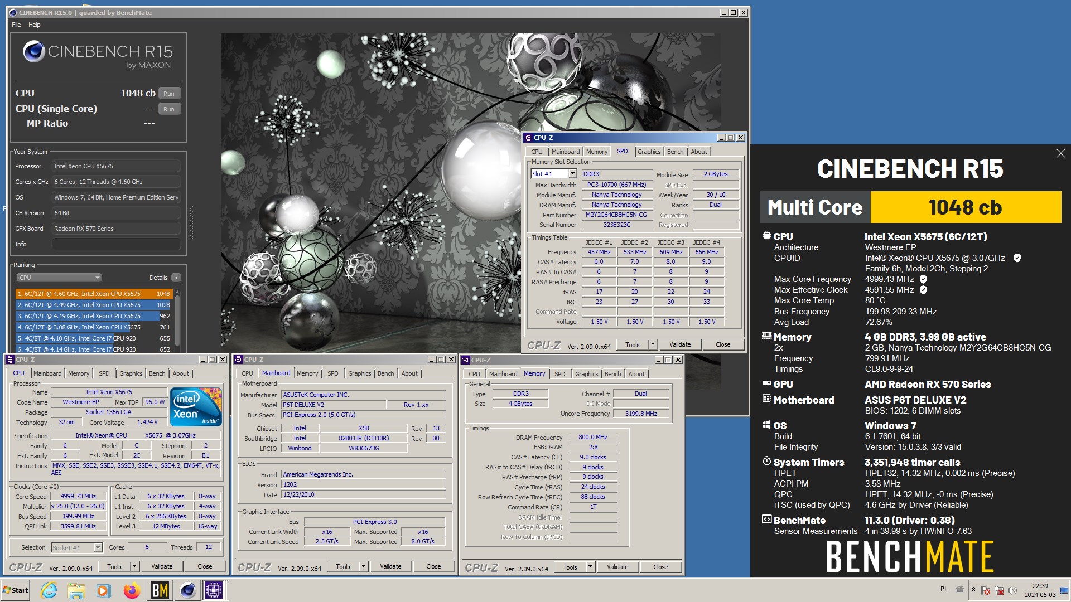Activate the CPU-Z chip icon in the taskbar
This screenshot has width=1071, height=602.
(214, 590)
